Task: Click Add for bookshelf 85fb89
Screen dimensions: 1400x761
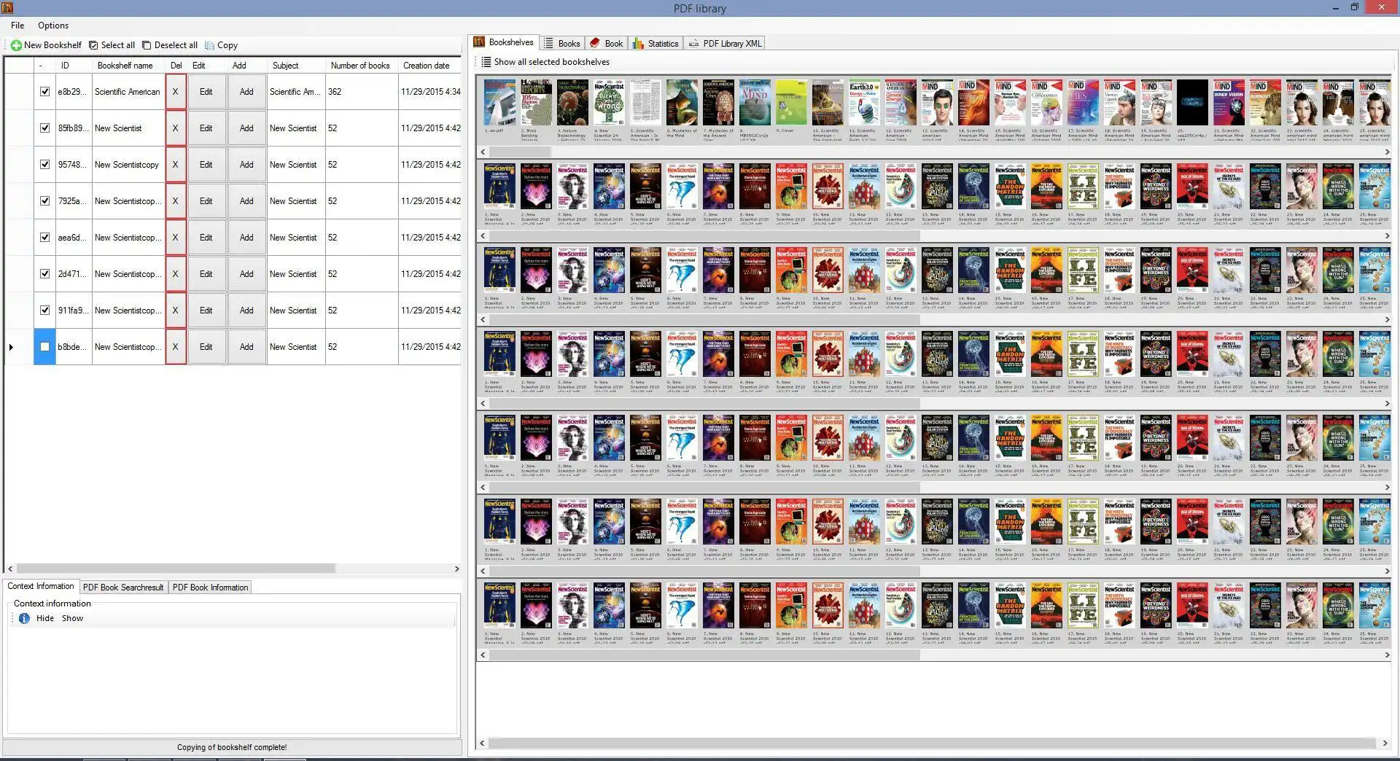Action: 246,128
